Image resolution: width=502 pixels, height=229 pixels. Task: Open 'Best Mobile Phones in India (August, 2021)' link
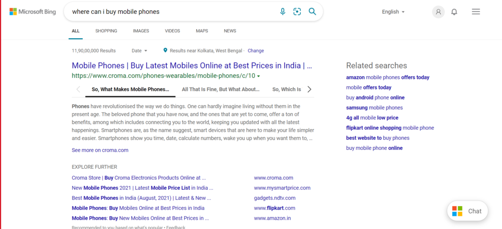pos(141,198)
